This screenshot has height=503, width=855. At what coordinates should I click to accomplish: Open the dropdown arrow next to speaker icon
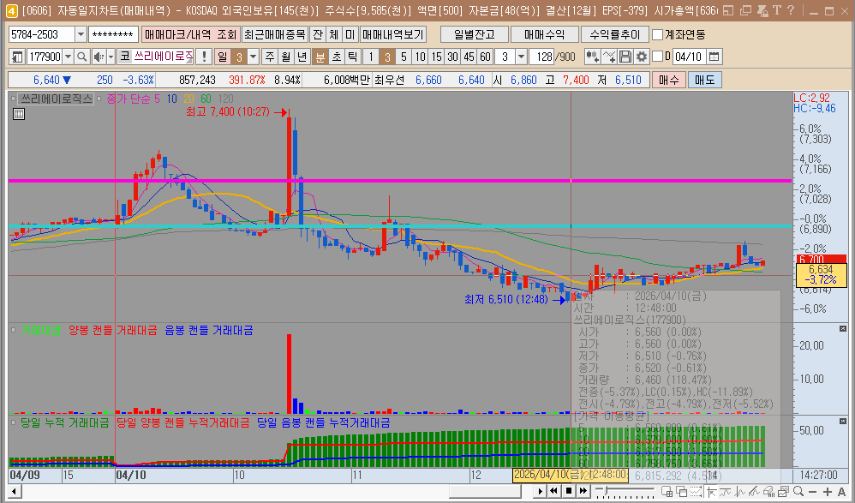(x=111, y=57)
